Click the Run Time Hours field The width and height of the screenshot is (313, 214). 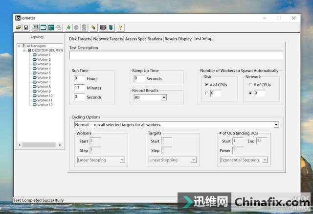click(79, 78)
